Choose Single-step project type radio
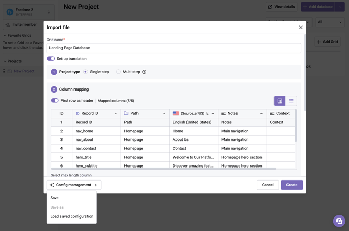This screenshot has width=349, height=231. tap(85, 72)
